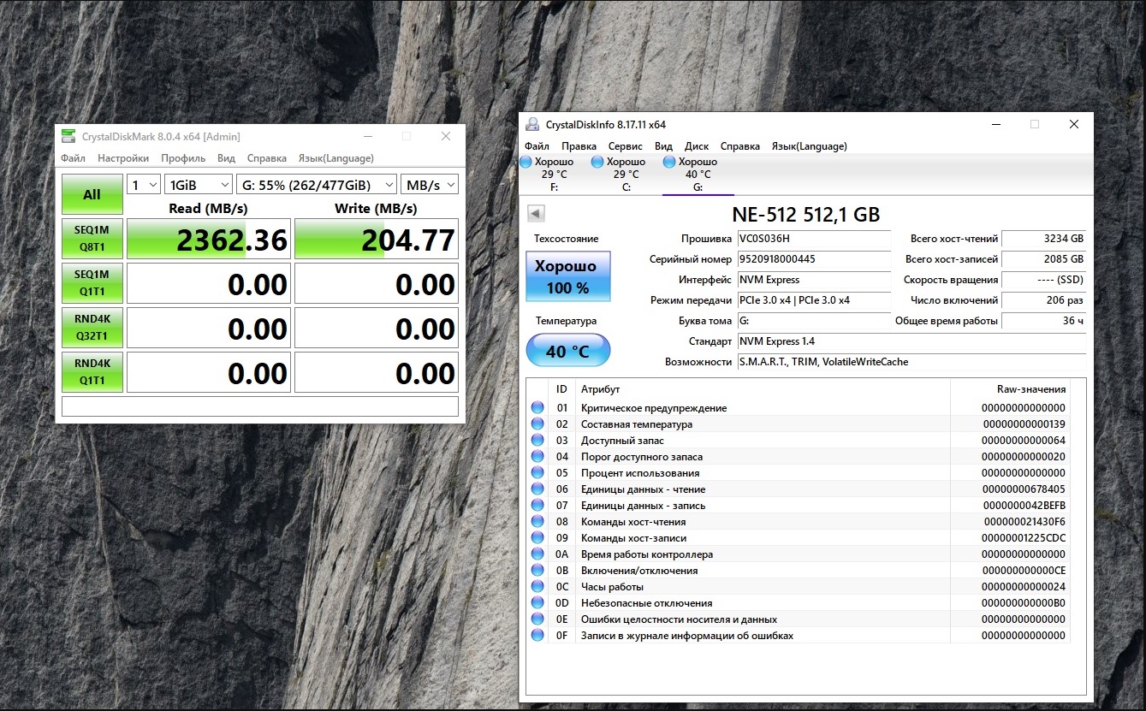Click the features field S.M.A.R.T., TRIM, VolatileWriteCache

(911, 362)
